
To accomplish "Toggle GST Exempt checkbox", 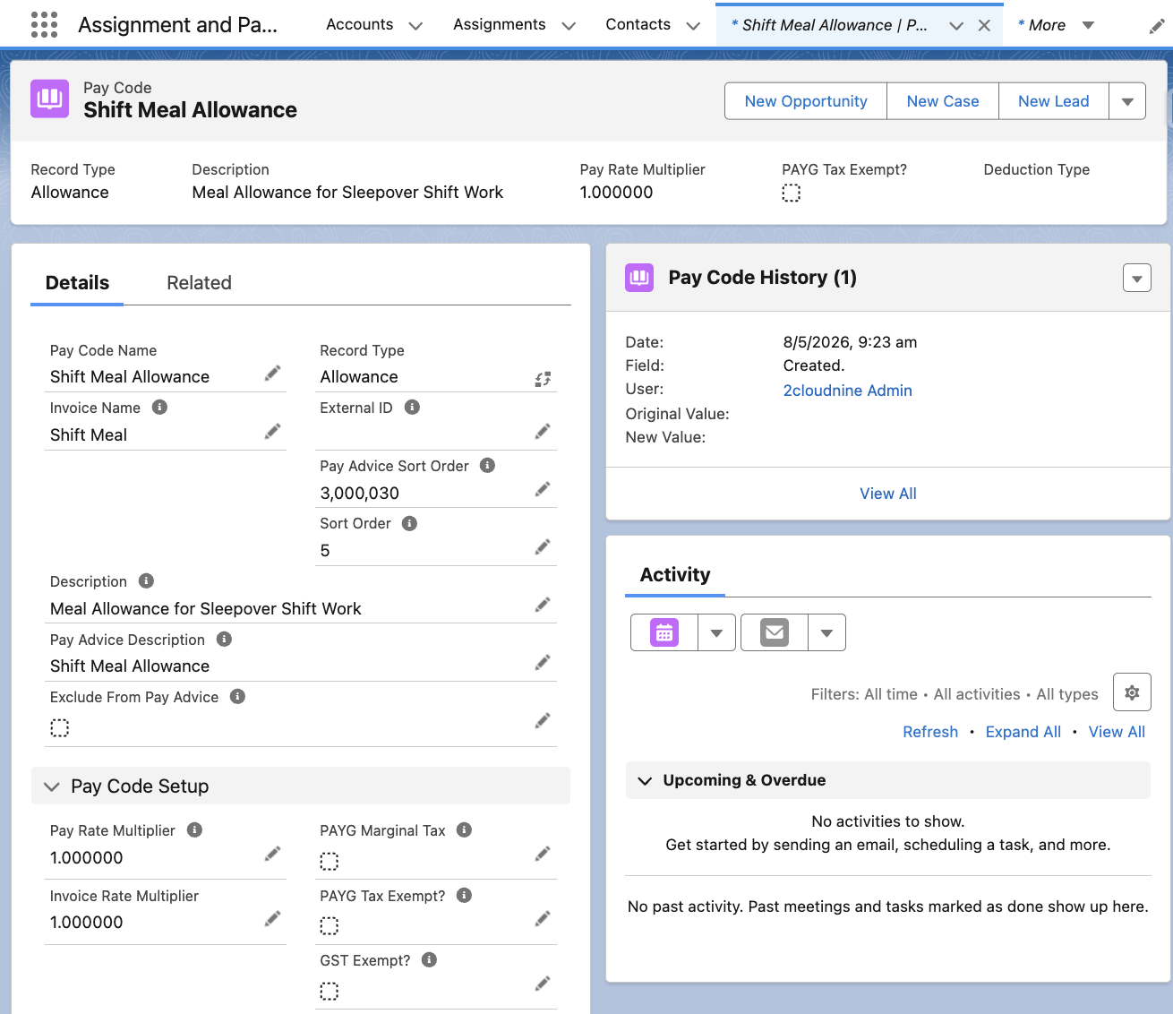I will click(330, 992).
